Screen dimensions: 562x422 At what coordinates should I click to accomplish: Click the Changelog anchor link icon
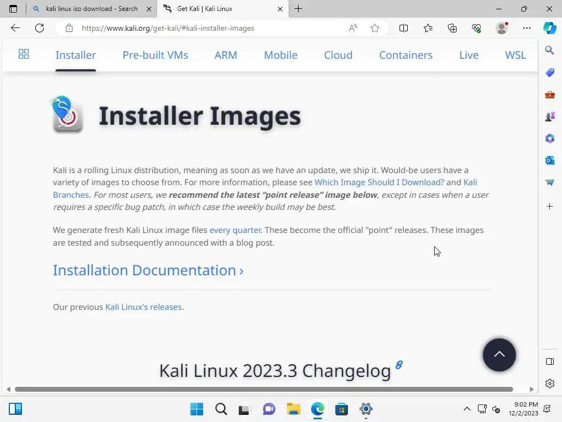399,365
